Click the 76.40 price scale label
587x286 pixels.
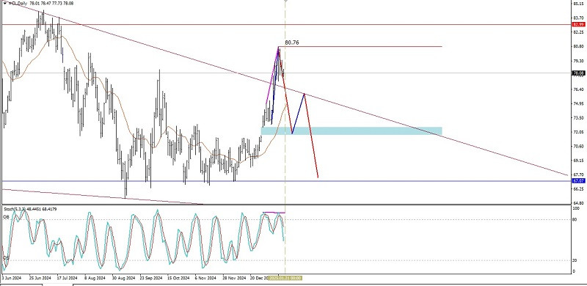coord(578,89)
